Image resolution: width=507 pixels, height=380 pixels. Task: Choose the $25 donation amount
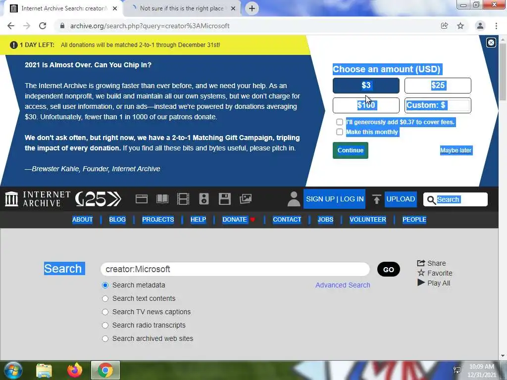coord(438,86)
